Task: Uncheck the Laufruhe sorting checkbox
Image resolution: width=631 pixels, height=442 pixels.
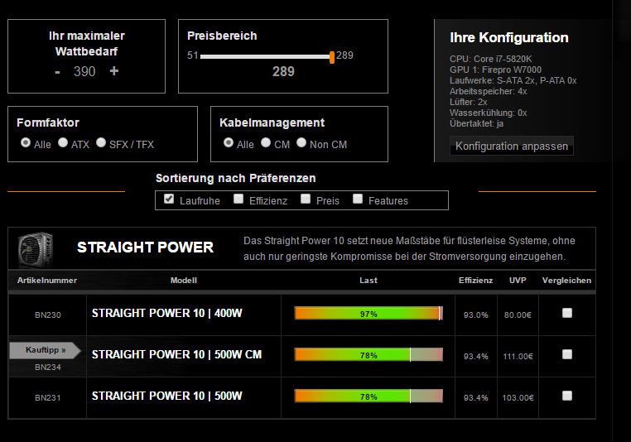Action: click(169, 199)
